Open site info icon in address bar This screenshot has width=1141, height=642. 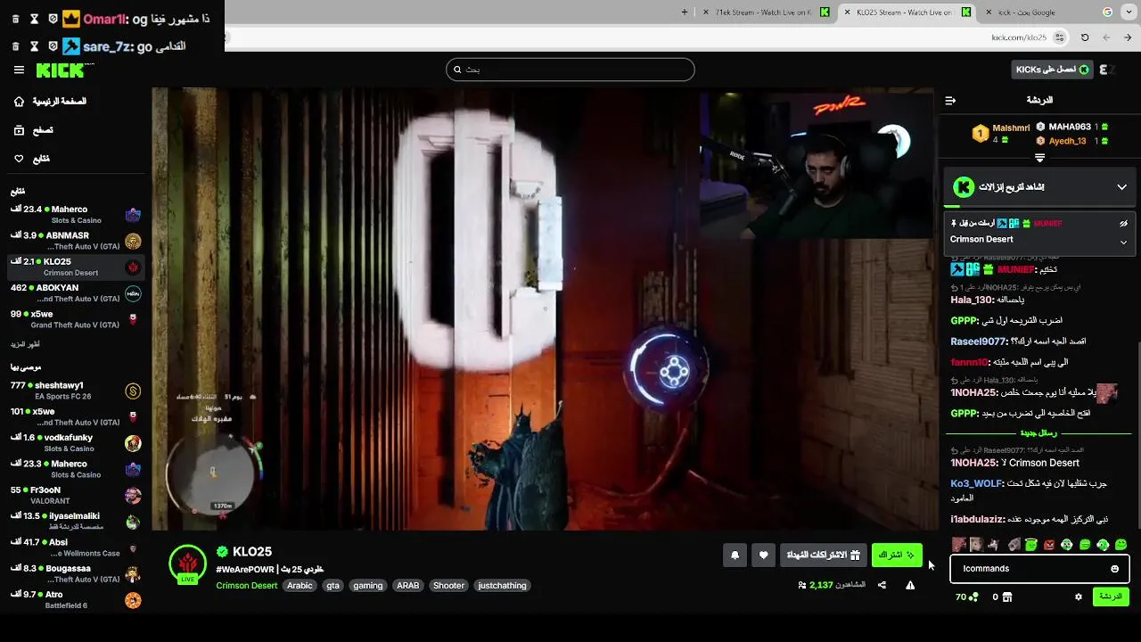pyautogui.click(x=1059, y=37)
